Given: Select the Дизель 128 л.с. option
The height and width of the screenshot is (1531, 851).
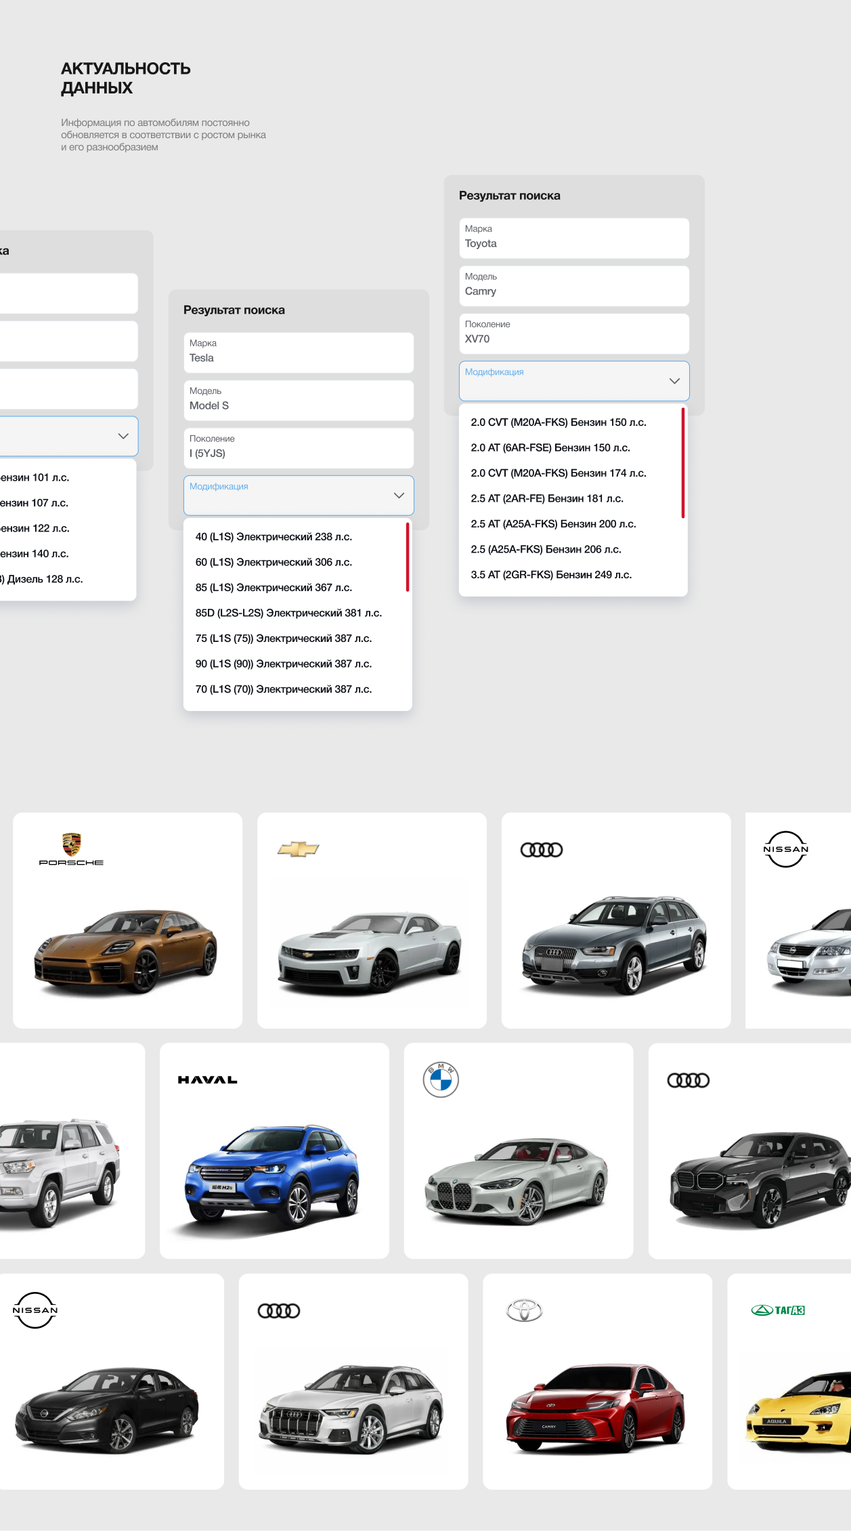Looking at the screenshot, I should tap(41, 579).
